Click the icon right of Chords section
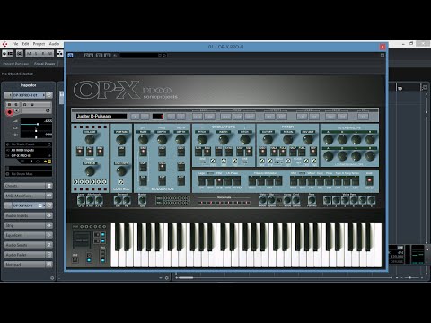This screenshot has height=323, width=431. click(49, 186)
